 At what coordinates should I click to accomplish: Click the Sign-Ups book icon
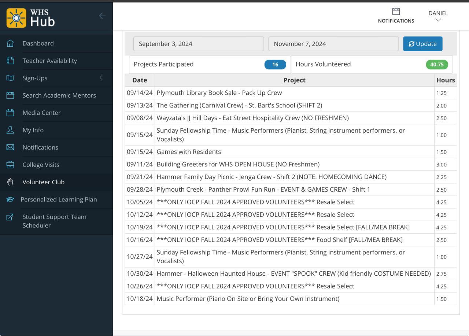coord(10,78)
